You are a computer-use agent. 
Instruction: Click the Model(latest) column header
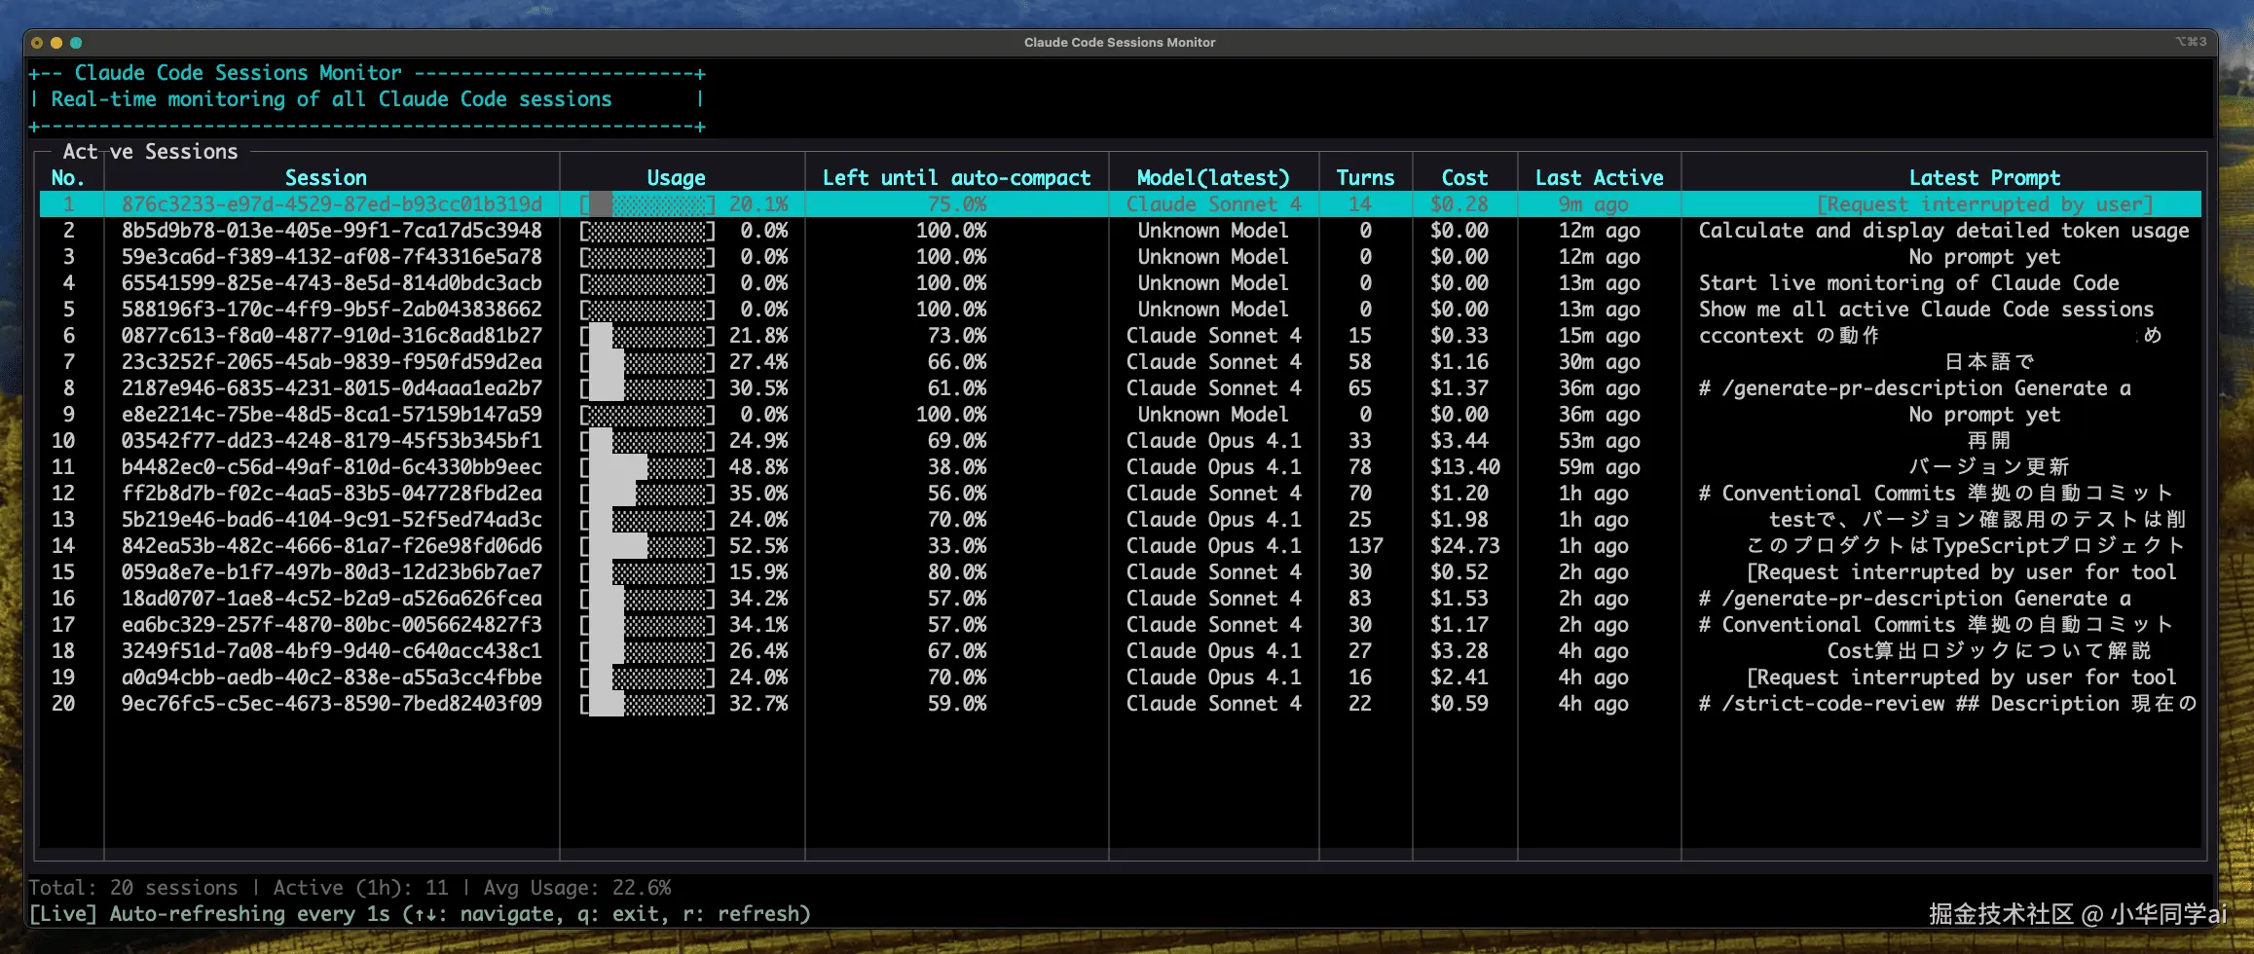pos(1213,178)
